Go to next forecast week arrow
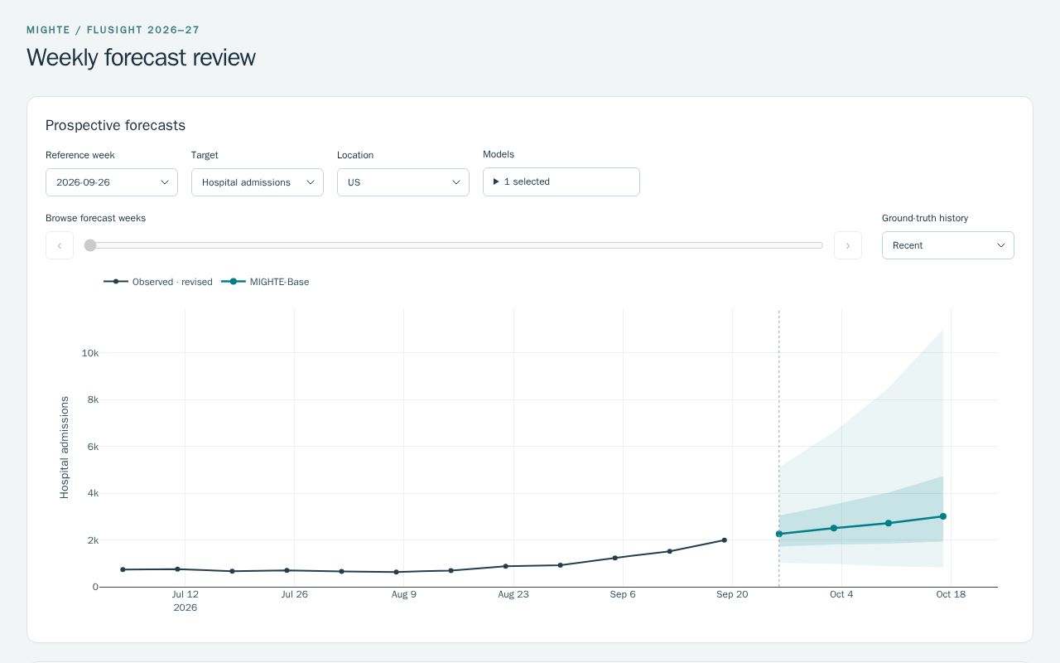 tap(848, 245)
